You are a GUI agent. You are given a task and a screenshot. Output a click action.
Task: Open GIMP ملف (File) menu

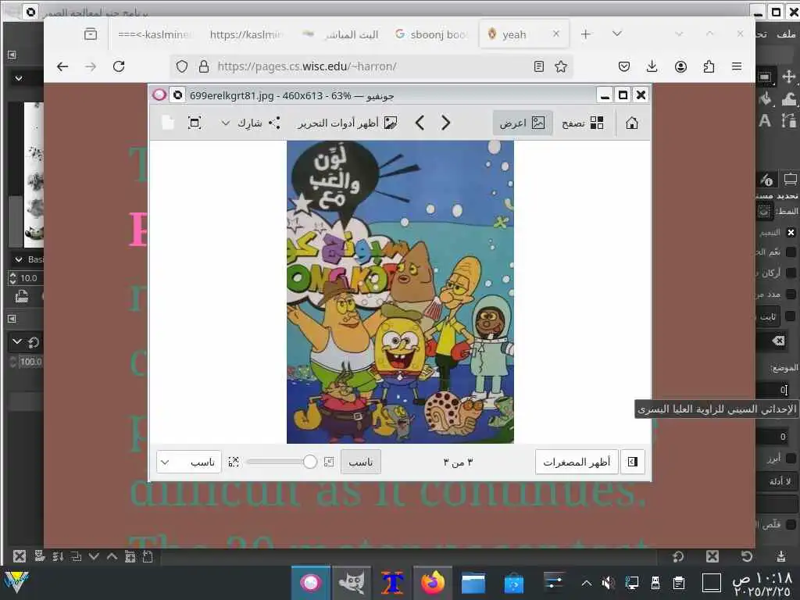point(786,34)
